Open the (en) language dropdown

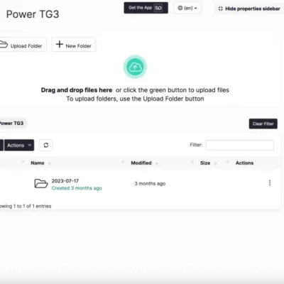pos(187,8)
